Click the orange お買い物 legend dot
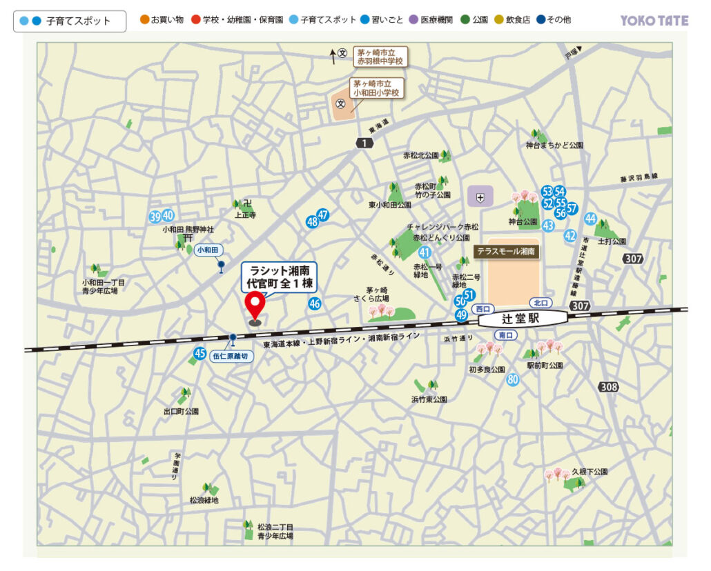 click(144, 20)
